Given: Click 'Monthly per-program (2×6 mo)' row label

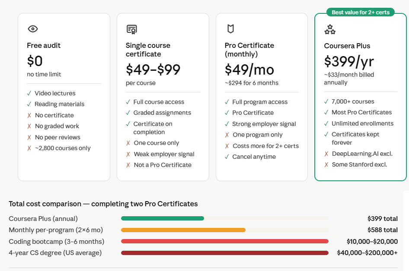Looking at the screenshot, I should pos(56,230).
